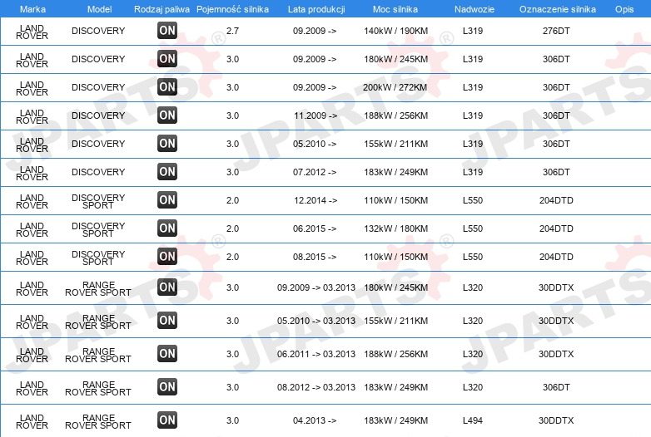Click the 204DTD cell in the 12.2014 row

(x=556, y=200)
